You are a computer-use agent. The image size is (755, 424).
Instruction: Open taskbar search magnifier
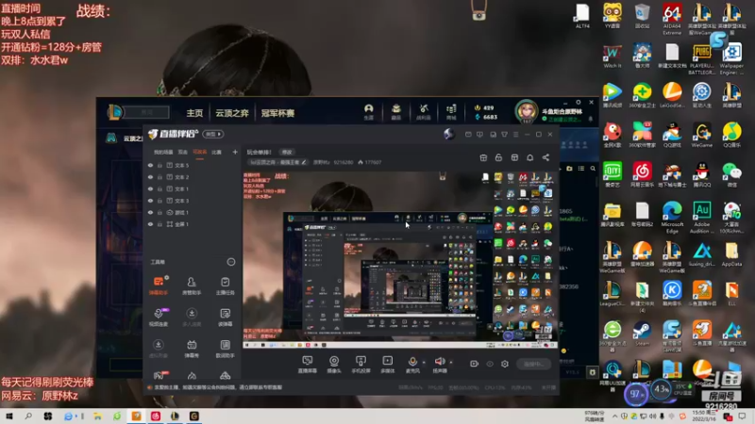click(x=28, y=416)
